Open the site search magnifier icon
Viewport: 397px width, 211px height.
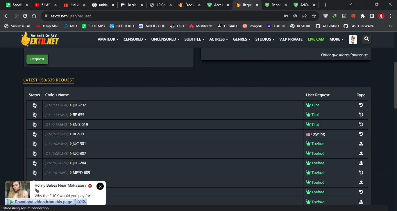click(x=366, y=39)
